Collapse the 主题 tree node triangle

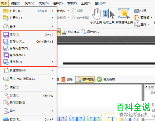pos(146,87)
